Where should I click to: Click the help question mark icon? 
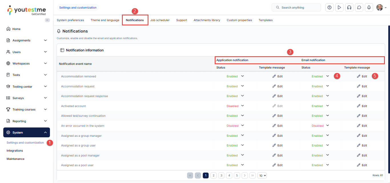(329, 7)
